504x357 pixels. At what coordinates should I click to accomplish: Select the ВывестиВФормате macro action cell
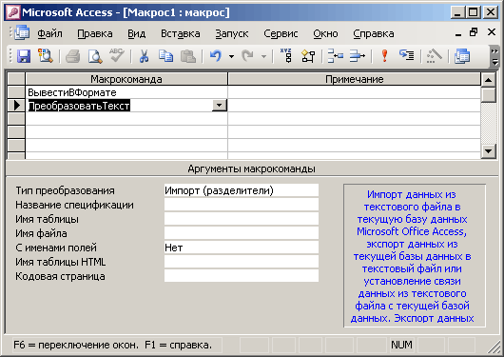point(126,92)
